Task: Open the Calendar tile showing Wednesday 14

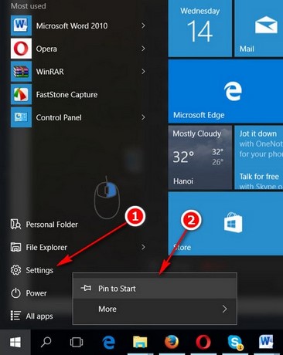Action: point(200,29)
